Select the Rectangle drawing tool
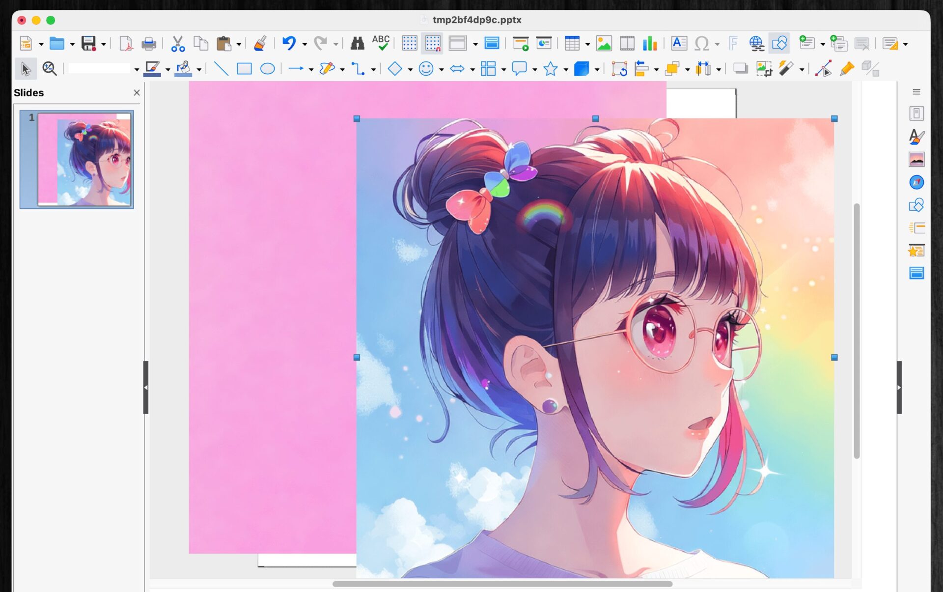The image size is (943, 592). pyautogui.click(x=244, y=69)
